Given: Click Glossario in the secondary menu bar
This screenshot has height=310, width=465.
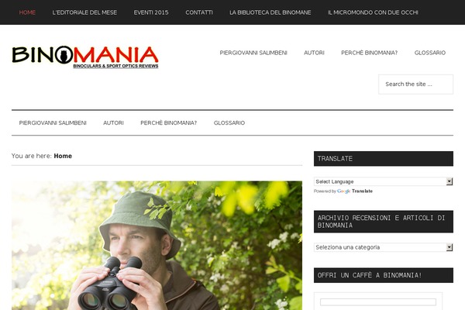Looking at the screenshot, I should [229, 122].
